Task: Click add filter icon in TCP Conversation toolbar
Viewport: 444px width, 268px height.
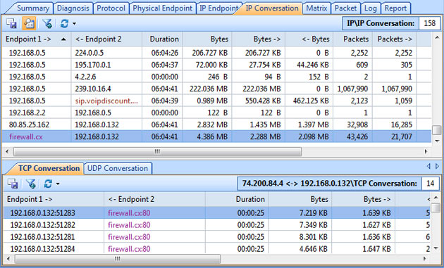Action: pos(30,184)
